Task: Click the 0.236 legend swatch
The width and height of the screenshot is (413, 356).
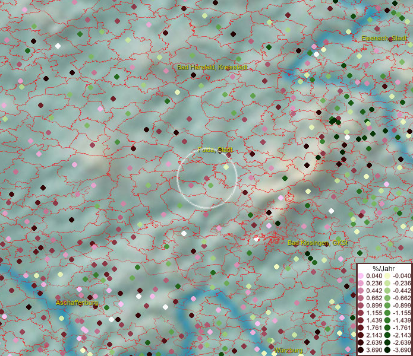Action: pos(361,283)
